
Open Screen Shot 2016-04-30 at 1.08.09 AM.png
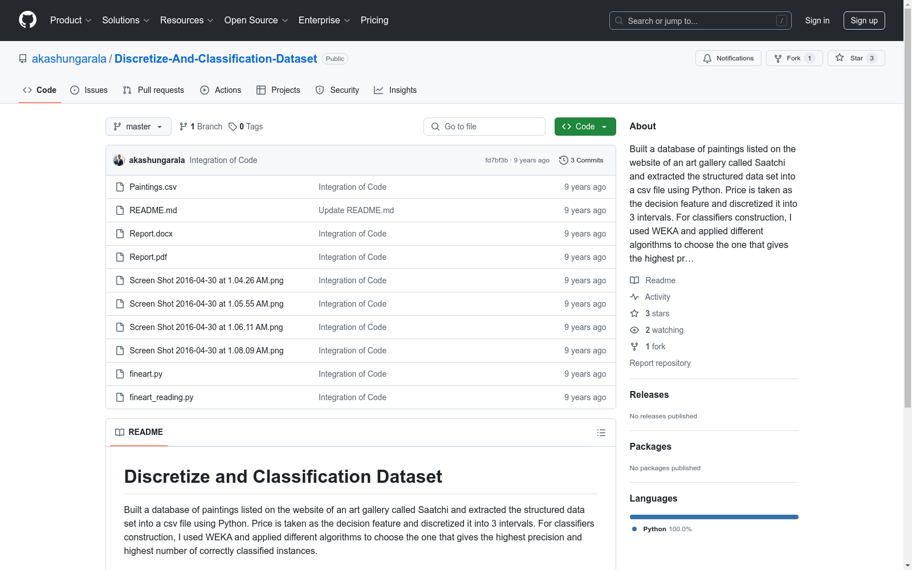[x=206, y=351]
